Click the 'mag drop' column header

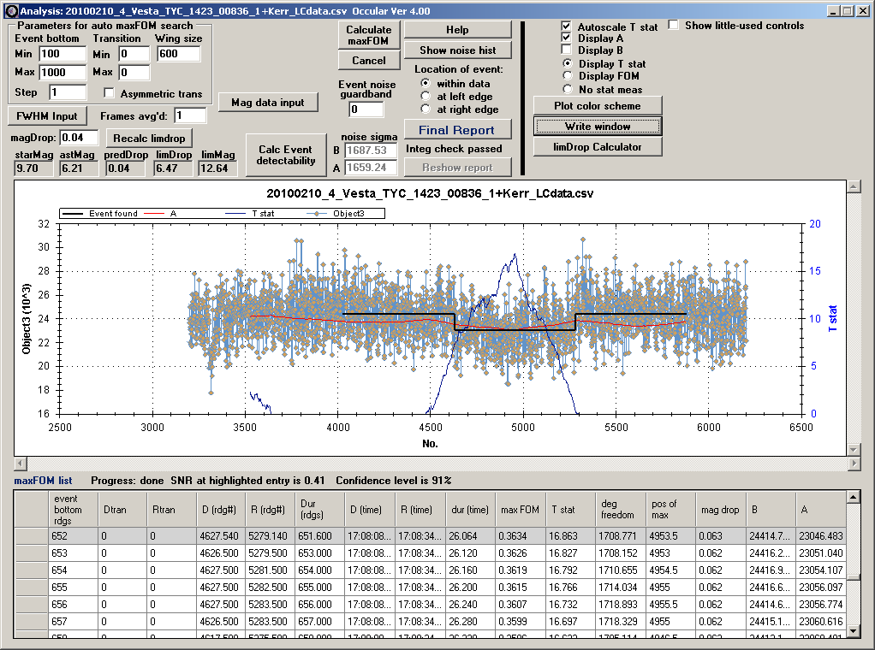720,510
